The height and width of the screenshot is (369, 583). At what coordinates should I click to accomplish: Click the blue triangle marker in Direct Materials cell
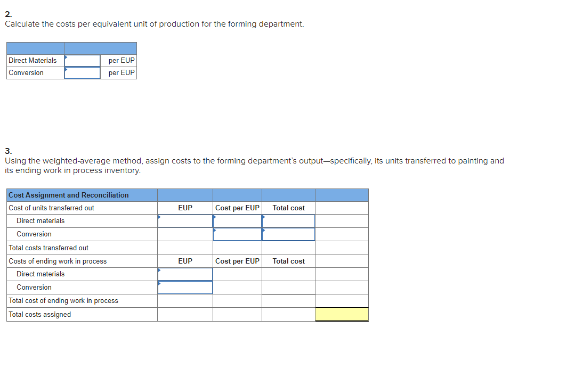pos(66,56)
